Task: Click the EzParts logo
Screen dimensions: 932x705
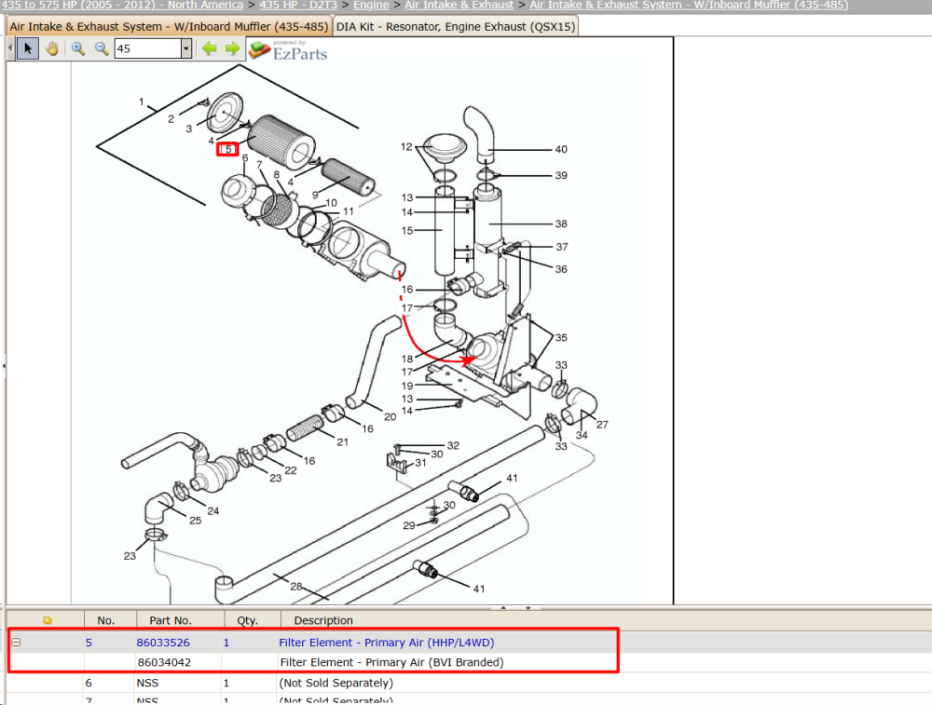Action: (288, 51)
